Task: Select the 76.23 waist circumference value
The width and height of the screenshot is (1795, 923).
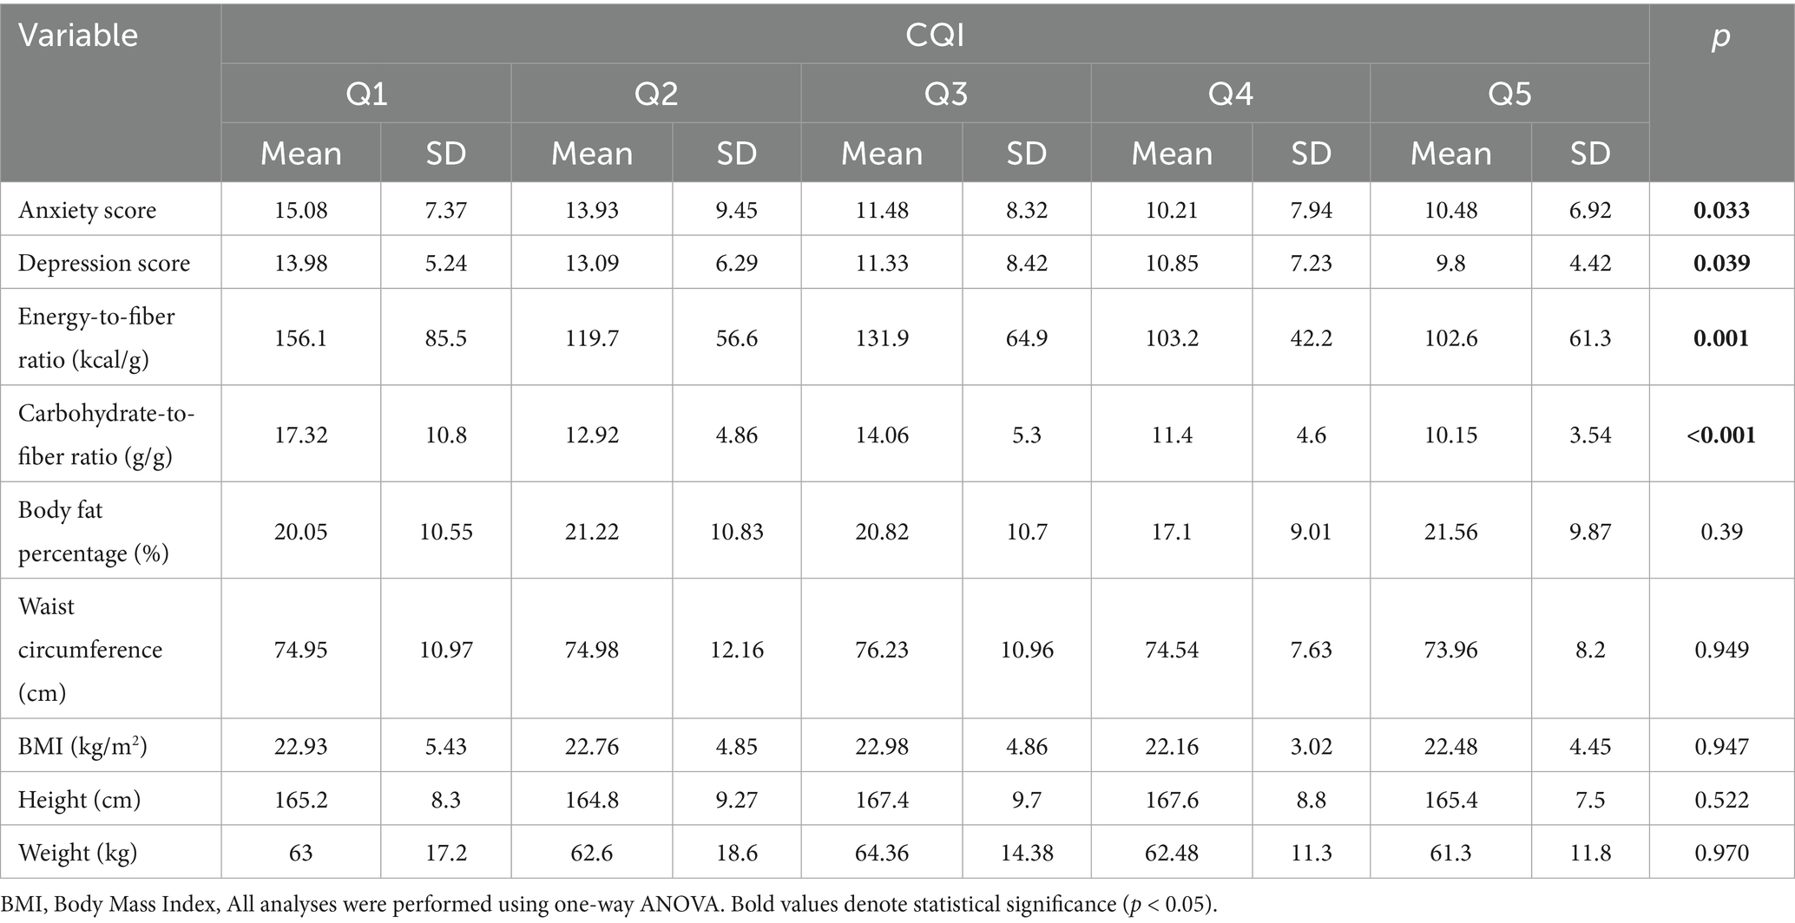Action: pos(881,649)
